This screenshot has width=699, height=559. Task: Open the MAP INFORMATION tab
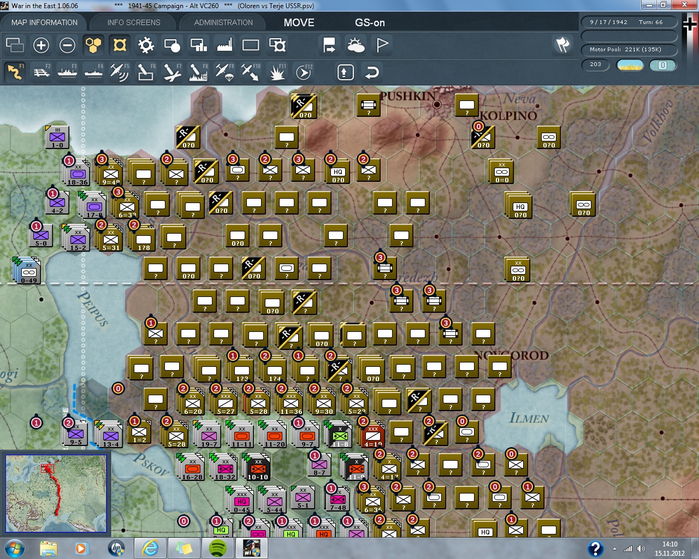44,22
